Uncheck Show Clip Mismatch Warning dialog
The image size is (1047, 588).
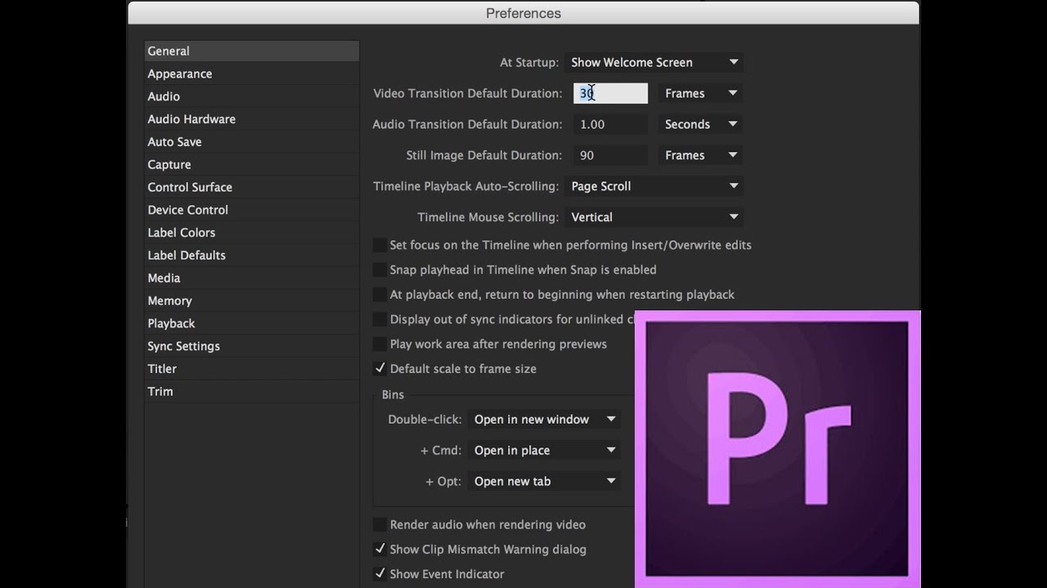click(x=380, y=550)
